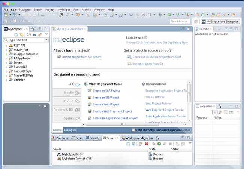244x169 pixels.
Task: Open the type filter text dropdown arrow
Action: click(x=46, y=40)
